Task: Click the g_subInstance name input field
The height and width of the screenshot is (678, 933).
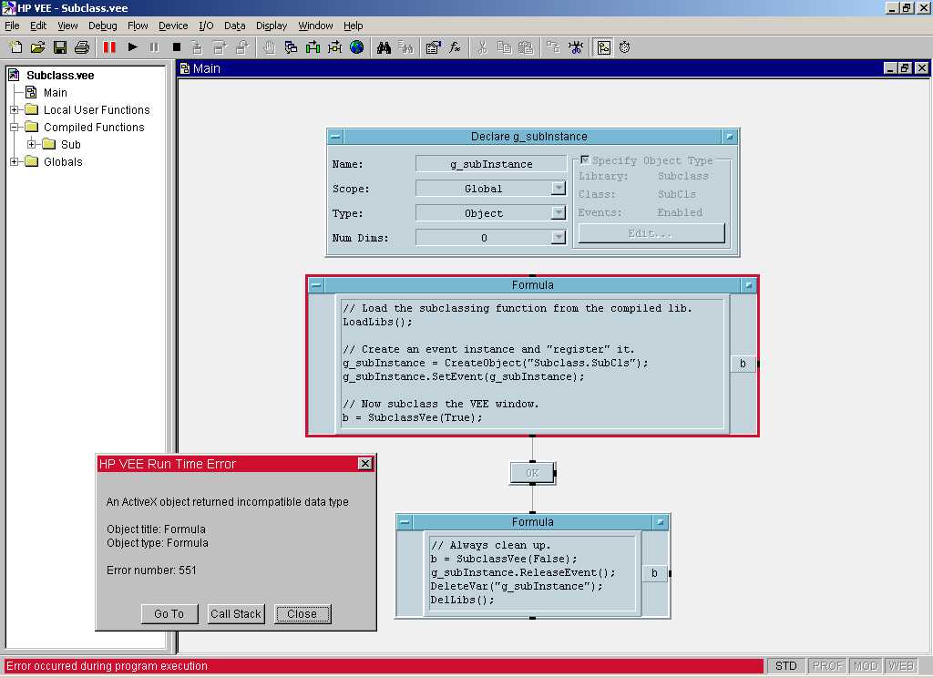Action: pos(492,164)
